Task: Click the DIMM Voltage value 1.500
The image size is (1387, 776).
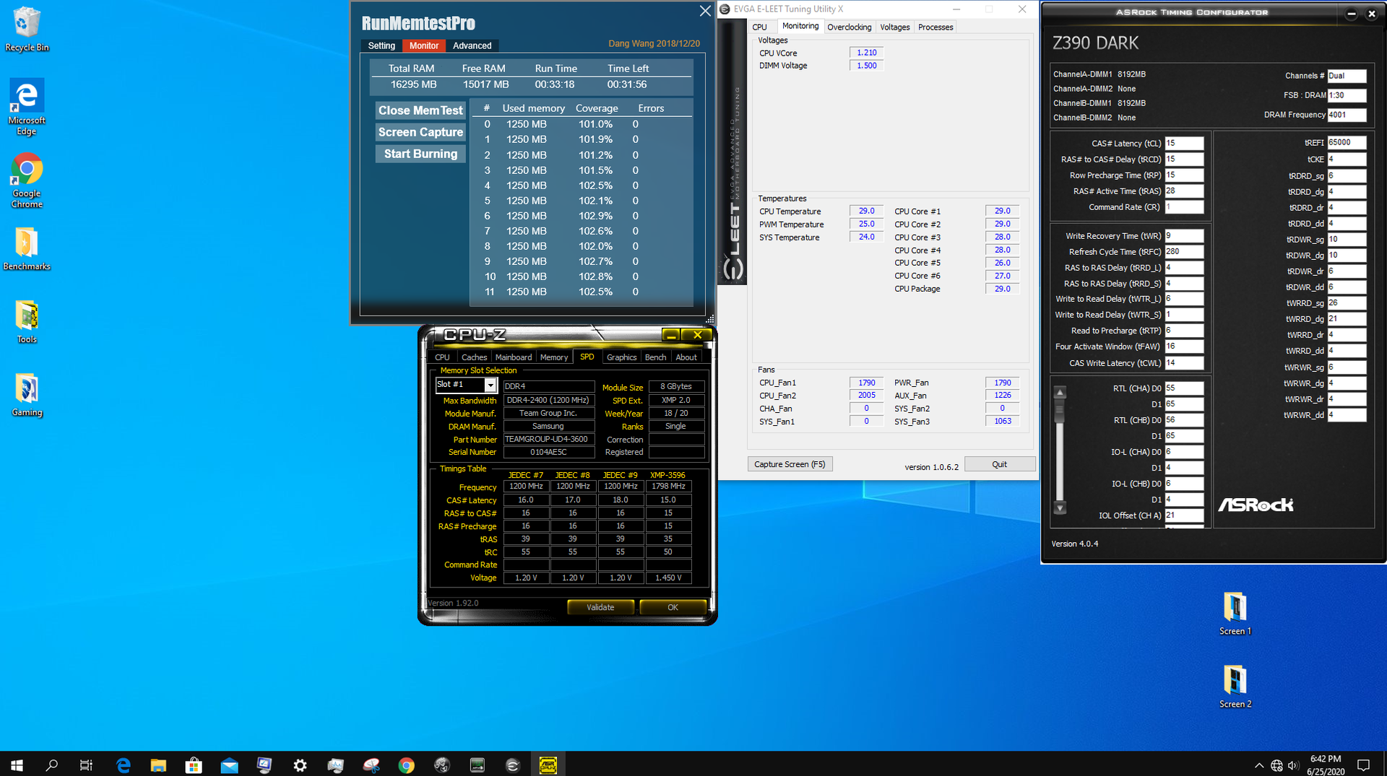Action: click(866, 66)
